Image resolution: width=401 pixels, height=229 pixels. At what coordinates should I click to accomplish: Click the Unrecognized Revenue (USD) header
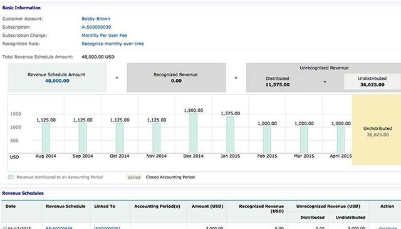point(328,206)
